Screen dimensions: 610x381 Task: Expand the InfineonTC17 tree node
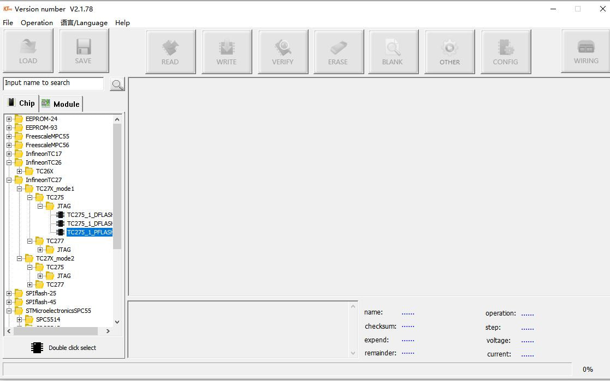pyautogui.click(x=8, y=153)
